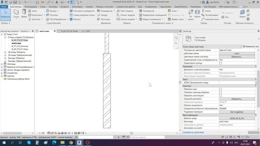The height and width of the screenshot is (146, 260).
Task: Click Изменить button for Секущий диапазон
Action: coord(237,99)
